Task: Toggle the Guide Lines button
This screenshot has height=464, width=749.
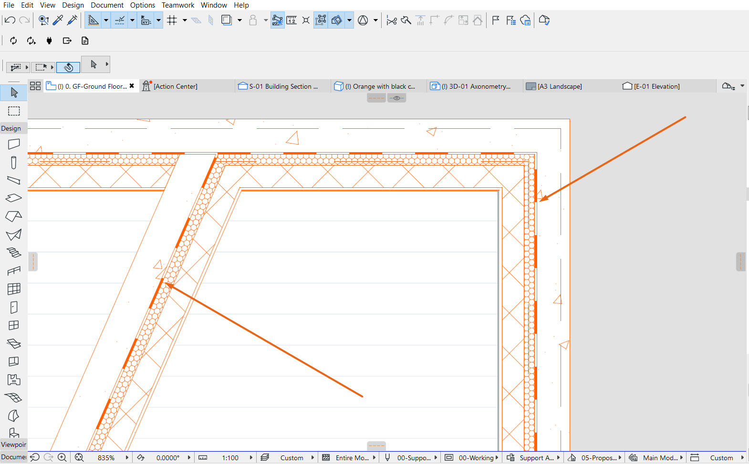Action: 120,20
